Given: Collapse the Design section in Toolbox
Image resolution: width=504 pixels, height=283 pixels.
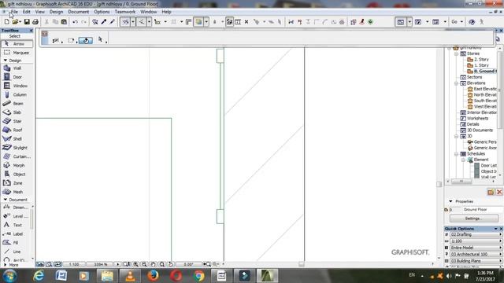Looking at the screenshot, I should coord(6,61).
